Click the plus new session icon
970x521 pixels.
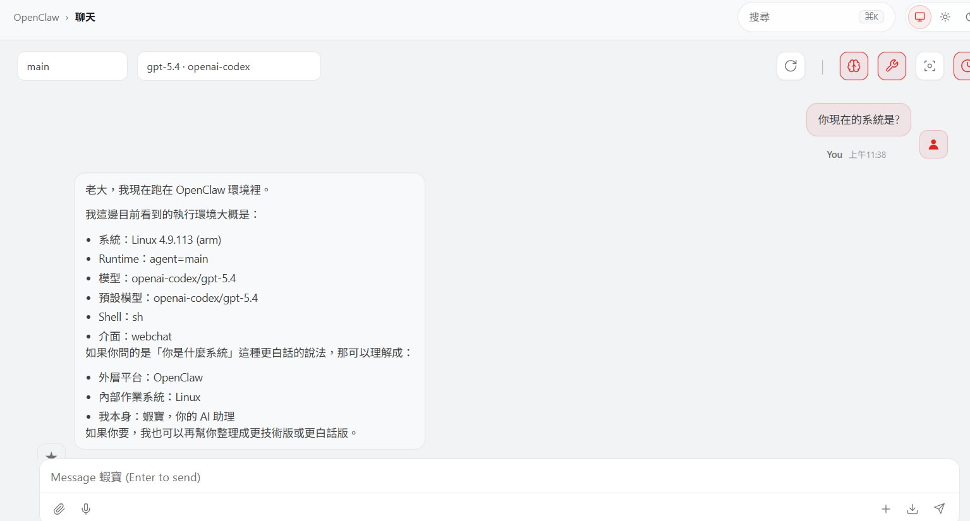point(886,508)
